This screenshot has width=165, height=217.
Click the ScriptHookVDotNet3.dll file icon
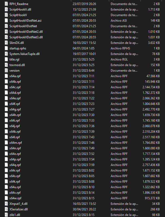tap(6, 37)
